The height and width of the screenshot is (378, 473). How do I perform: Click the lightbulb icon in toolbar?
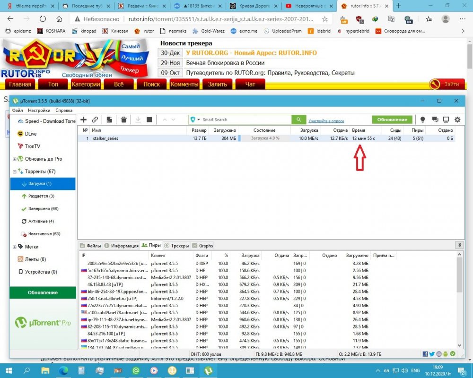423,120
